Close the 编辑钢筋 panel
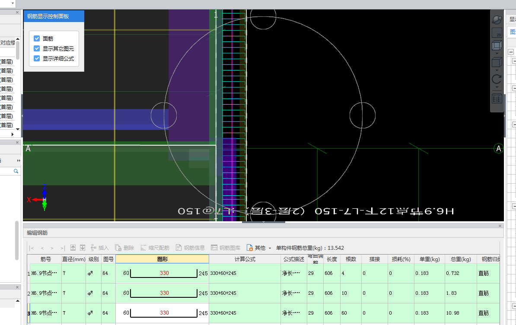The width and height of the screenshot is (516, 325). coord(500,226)
